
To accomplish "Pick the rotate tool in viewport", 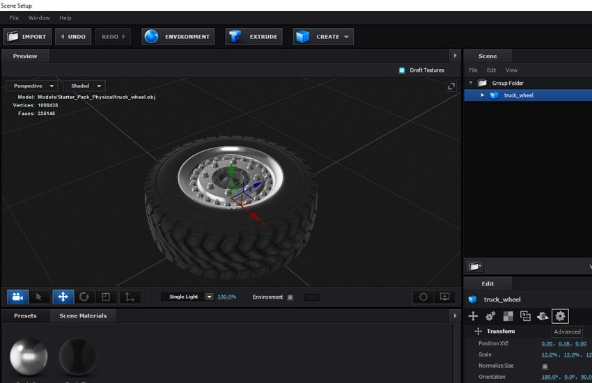I will [x=84, y=297].
